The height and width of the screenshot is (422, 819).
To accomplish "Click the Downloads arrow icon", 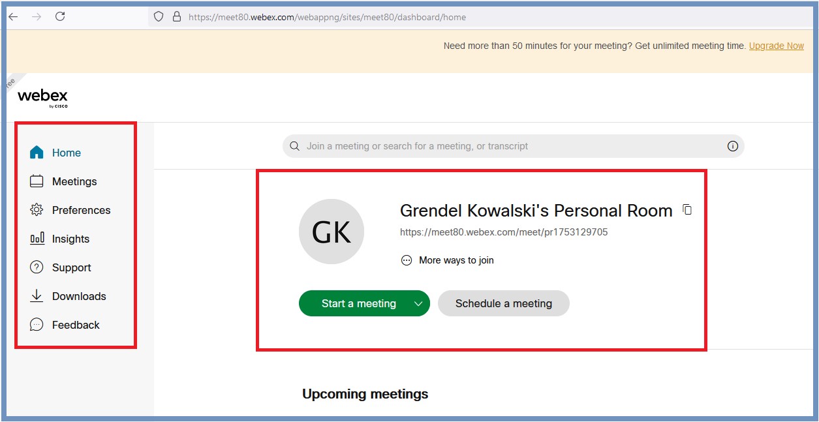I will point(37,296).
